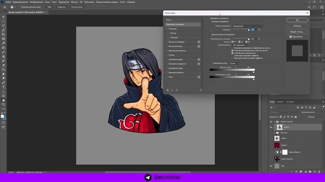Select the Eyedropper tool

[x=4, y=43]
